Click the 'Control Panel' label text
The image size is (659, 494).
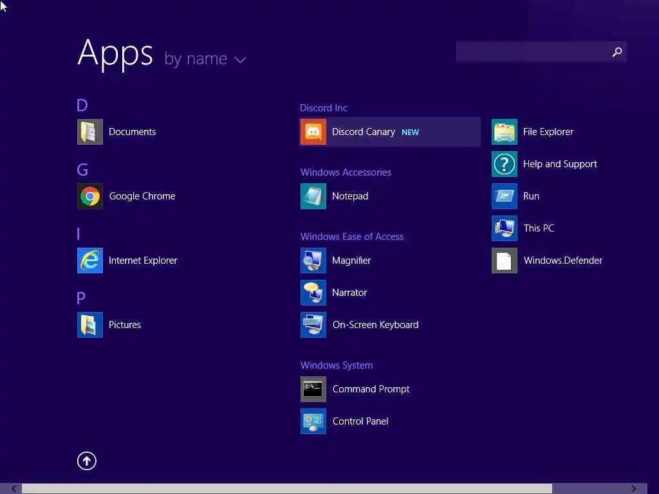360,421
